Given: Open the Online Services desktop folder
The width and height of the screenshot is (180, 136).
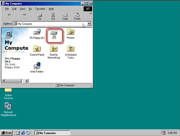Looking at the screenshot, I should pos(8,93).
